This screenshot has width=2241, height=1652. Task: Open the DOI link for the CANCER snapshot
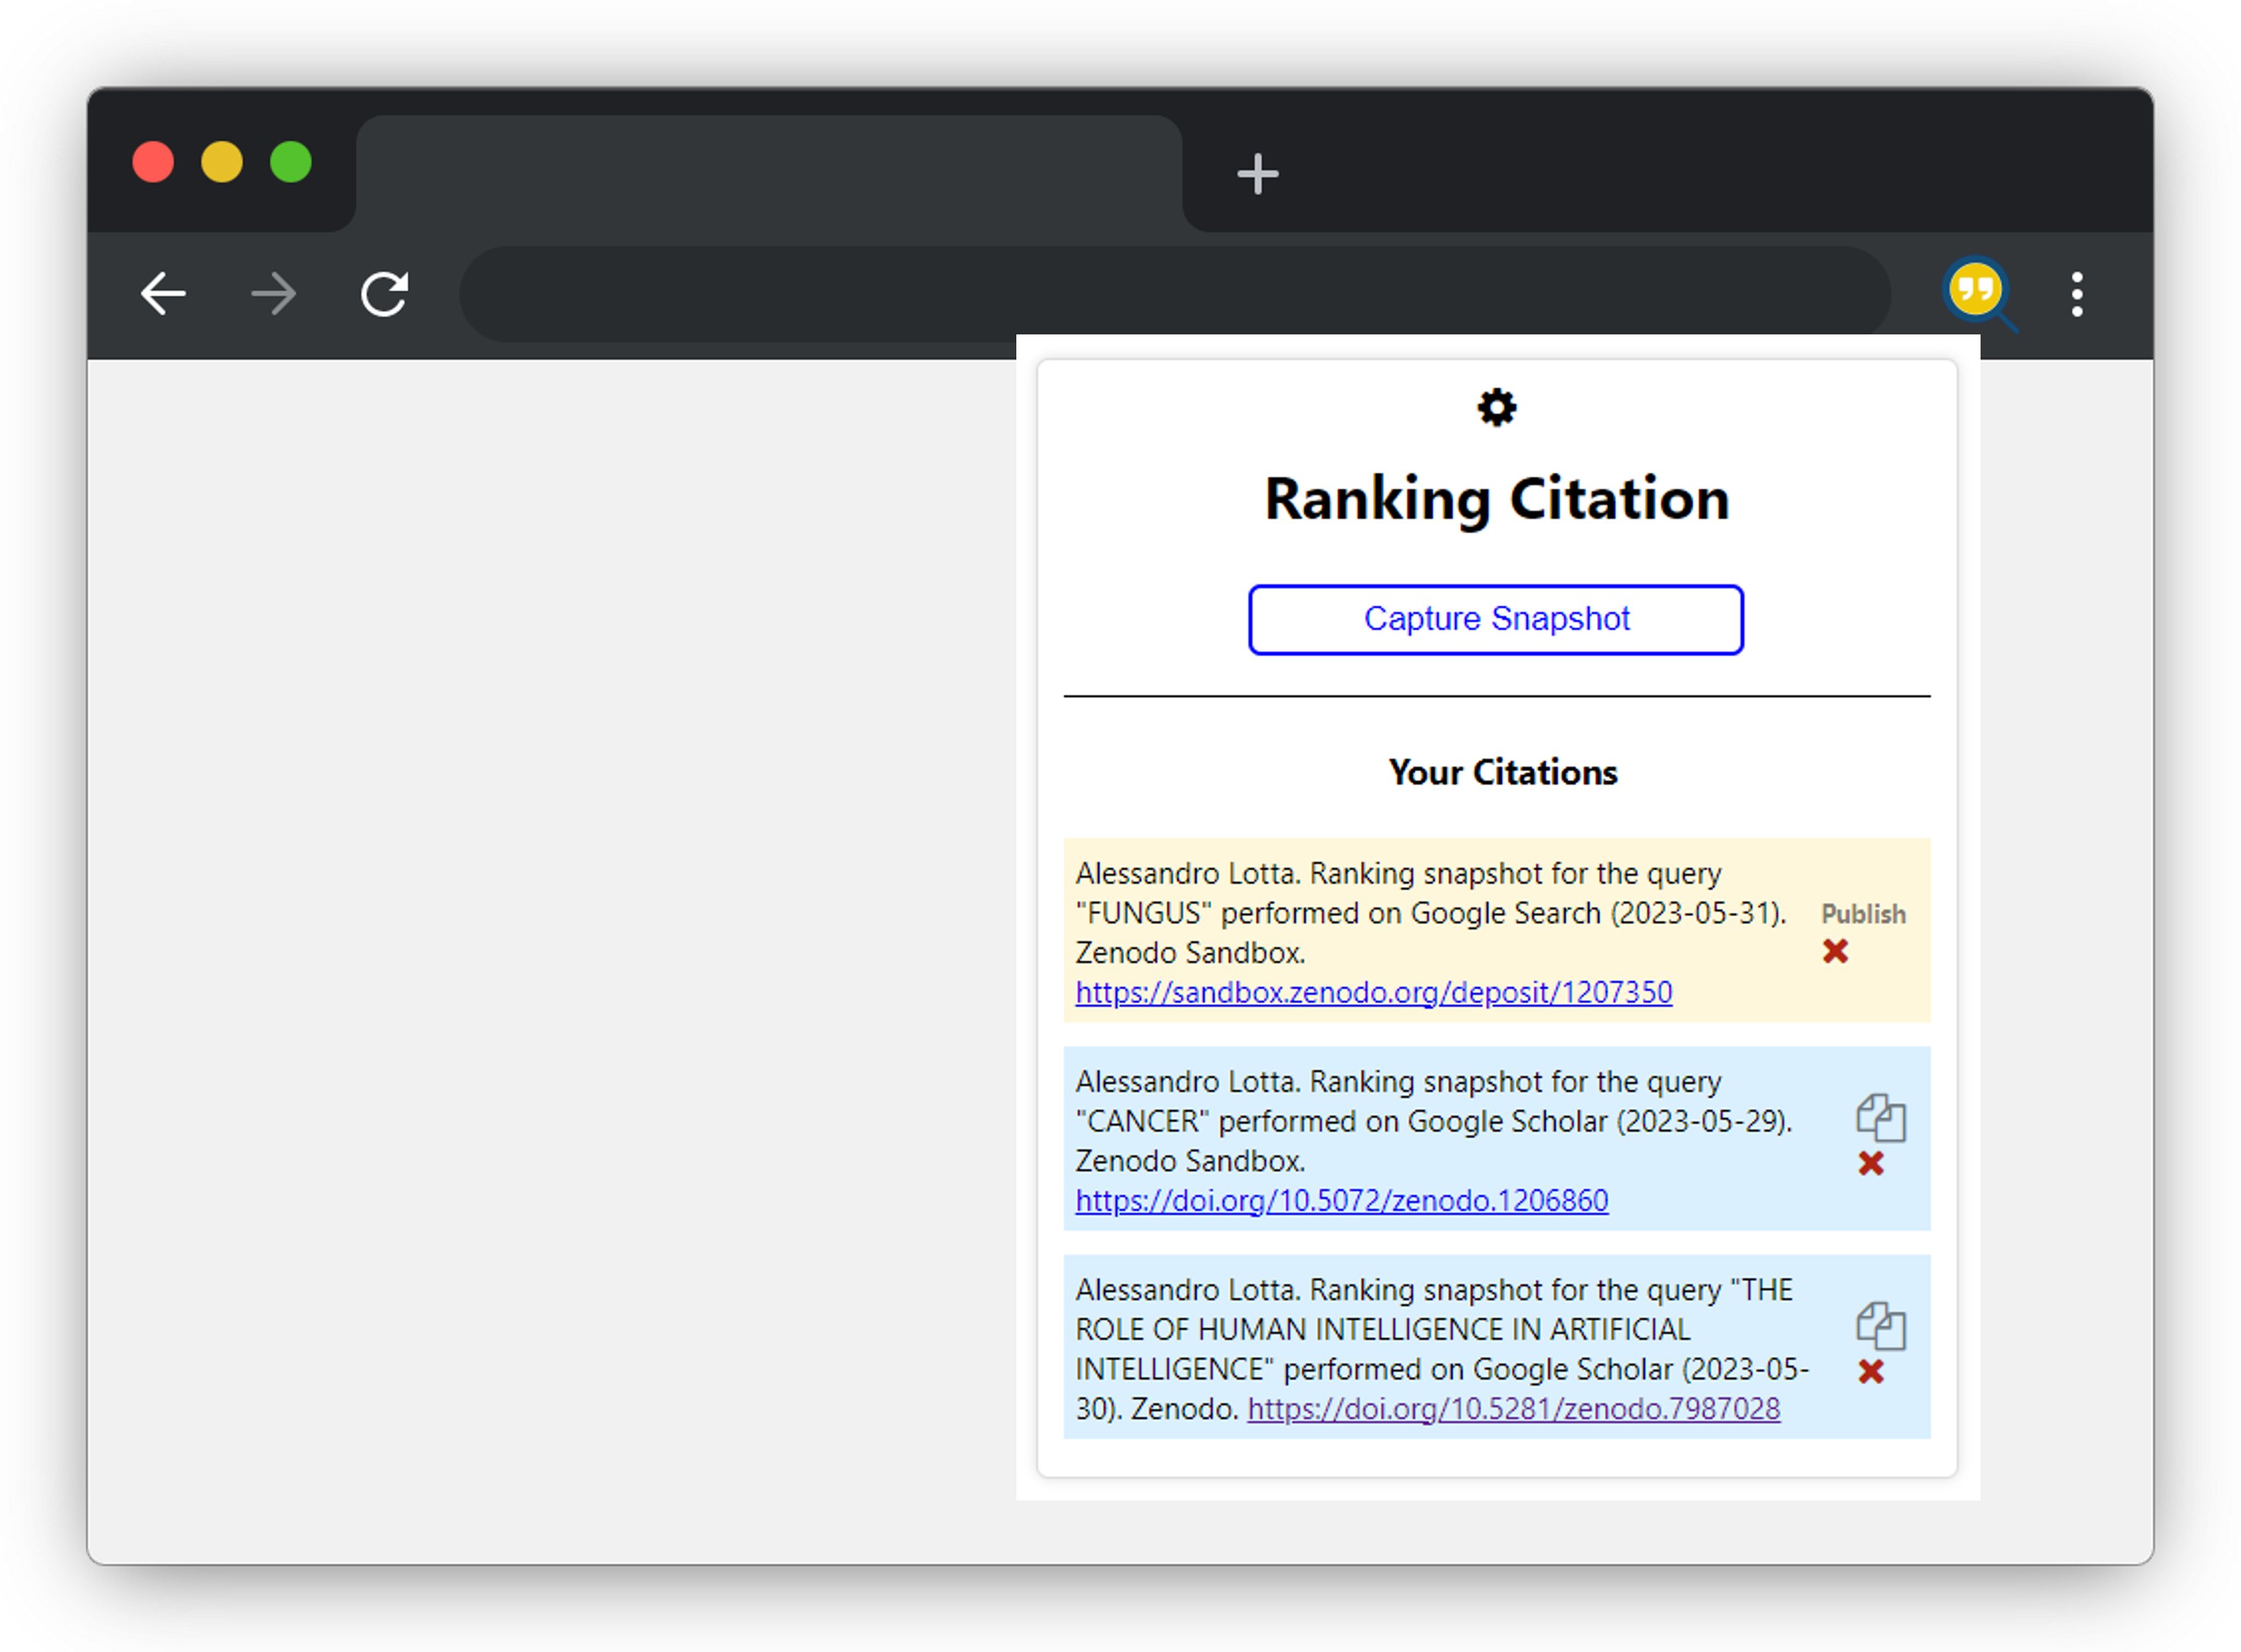pyautogui.click(x=1341, y=1200)
